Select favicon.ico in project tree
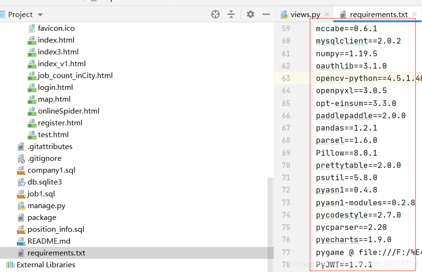Image resolution: width=422 pixels, height=272 pixels. [56, 28]
